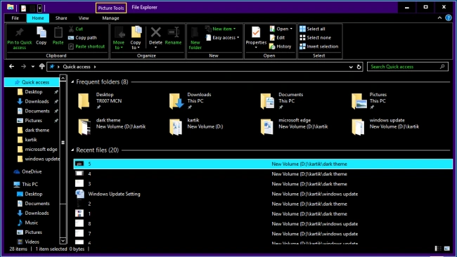The image size is (457, 257).
Task: Expand the Open button dropdown arrow
Action: [291, 29]
